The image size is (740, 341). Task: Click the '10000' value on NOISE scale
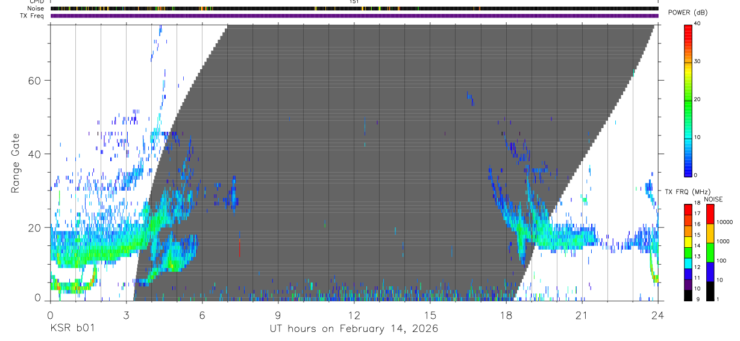click(724, 222)
